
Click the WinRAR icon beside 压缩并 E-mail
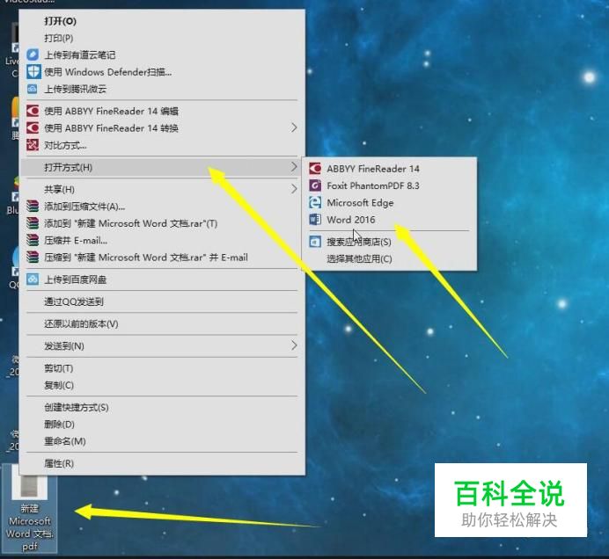(33, 240)
